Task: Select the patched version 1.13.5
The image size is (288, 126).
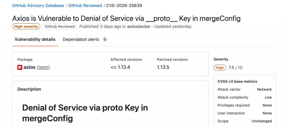Action: (x=163, y=67)
